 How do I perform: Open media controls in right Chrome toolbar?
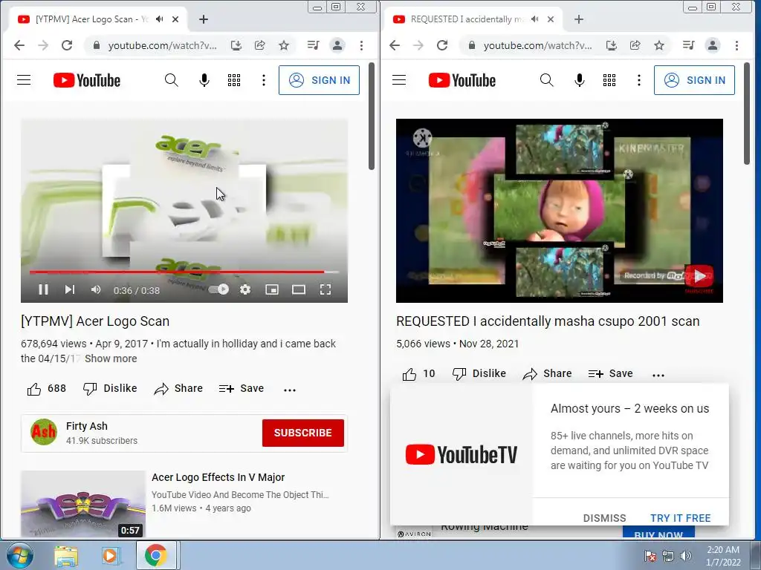(688, 45)
